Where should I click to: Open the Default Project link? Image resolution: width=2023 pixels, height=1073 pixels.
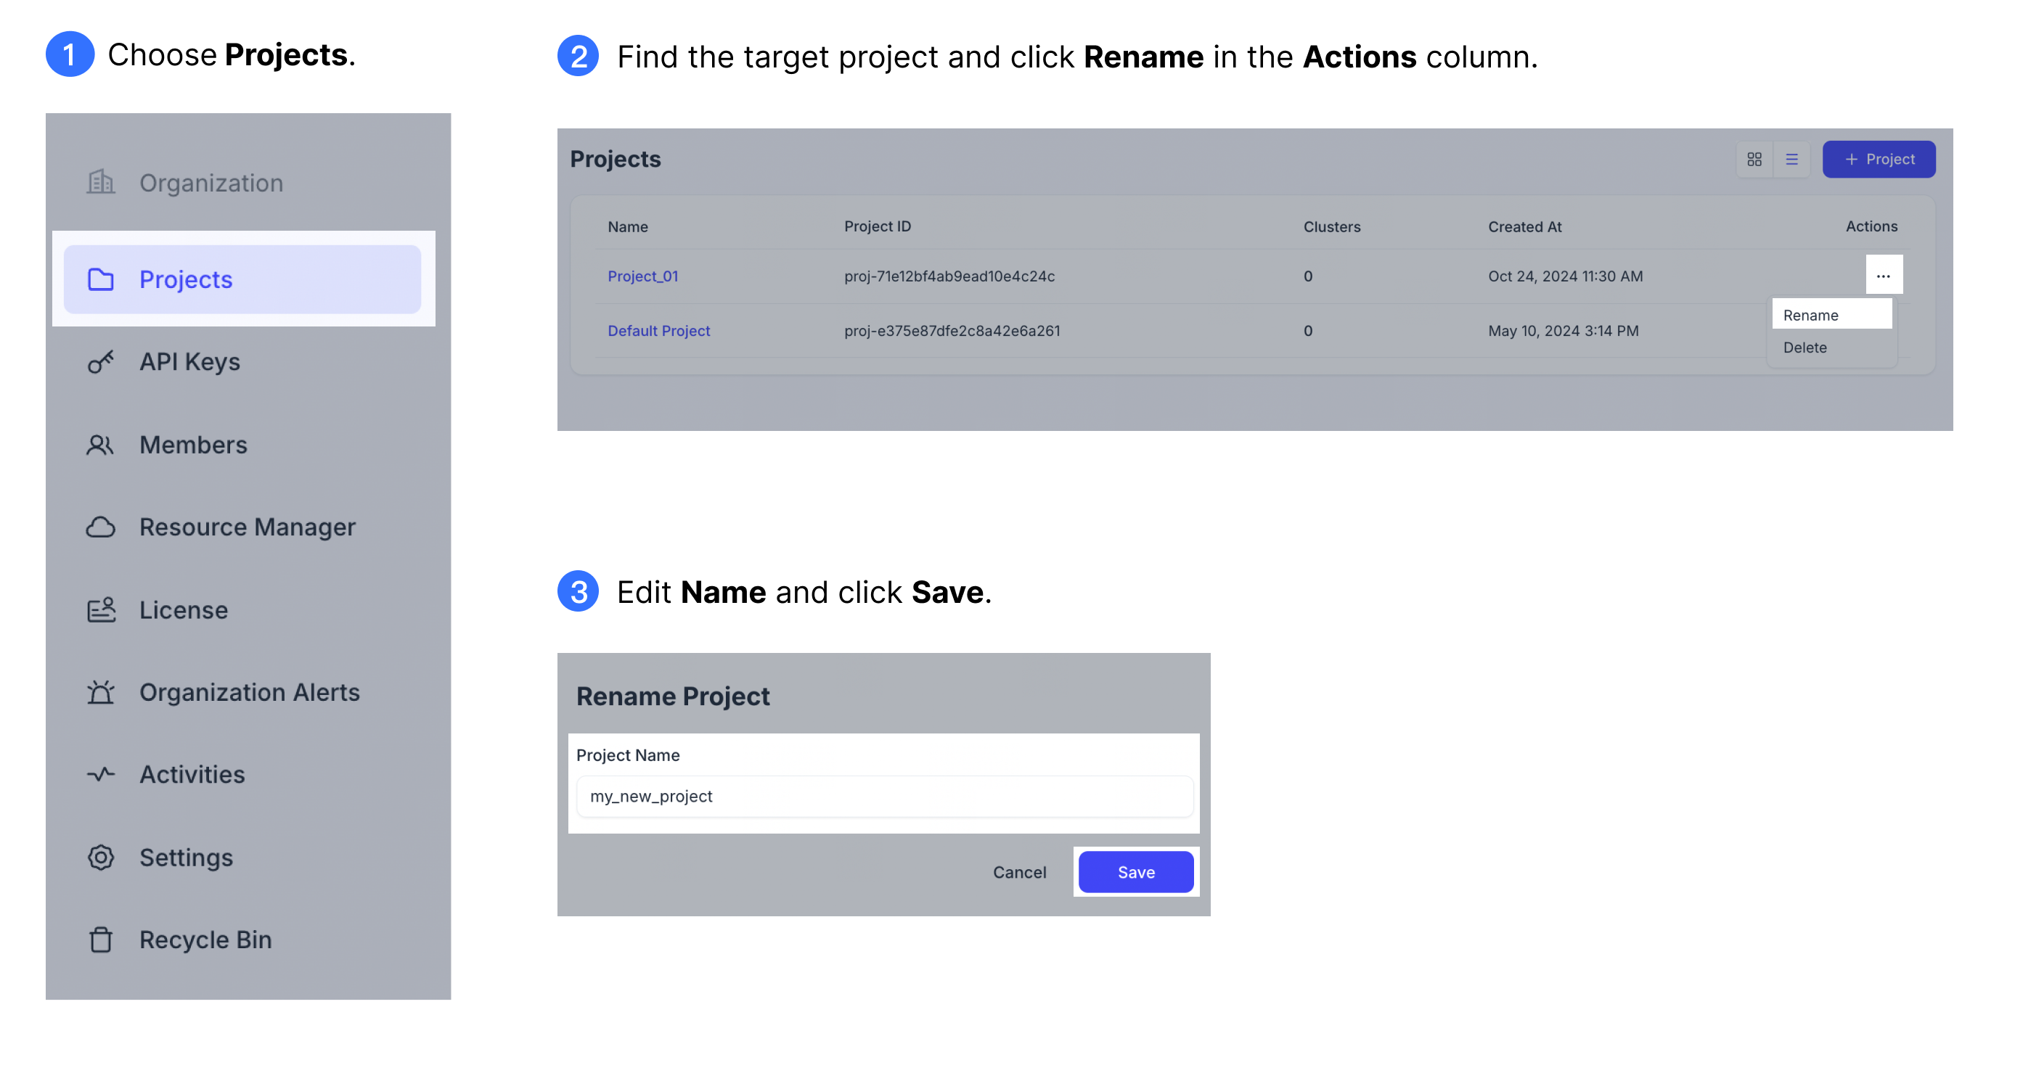click(x=658, y=330)
